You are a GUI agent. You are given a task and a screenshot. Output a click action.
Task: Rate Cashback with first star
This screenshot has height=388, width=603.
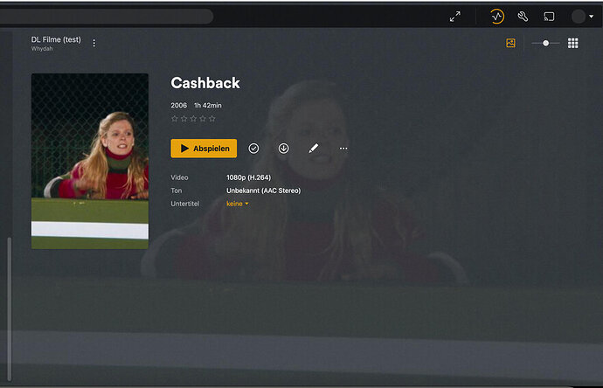click(x=175, y=119)
